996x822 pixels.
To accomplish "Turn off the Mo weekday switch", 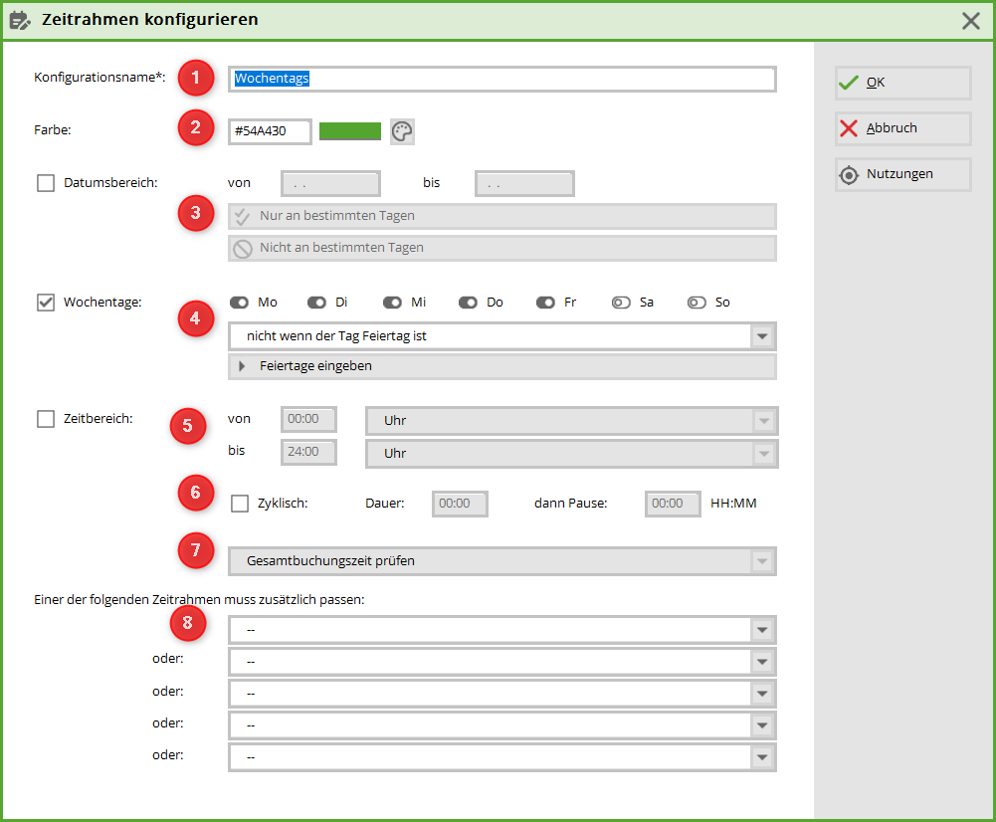I will [239, 303].
